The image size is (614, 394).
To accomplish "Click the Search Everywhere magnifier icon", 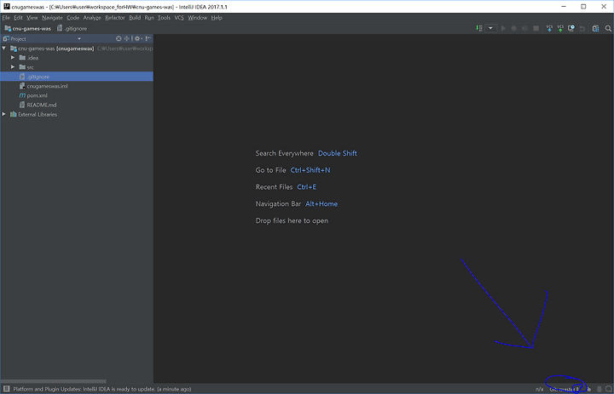I will (x=608, y=28).
